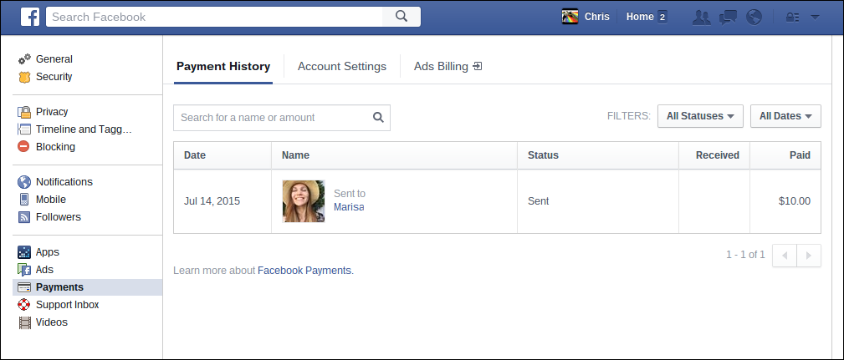Click the Mobile phone icon
Image resolution: width=844 pixels, height=360 pixels.
coord(24,200)
